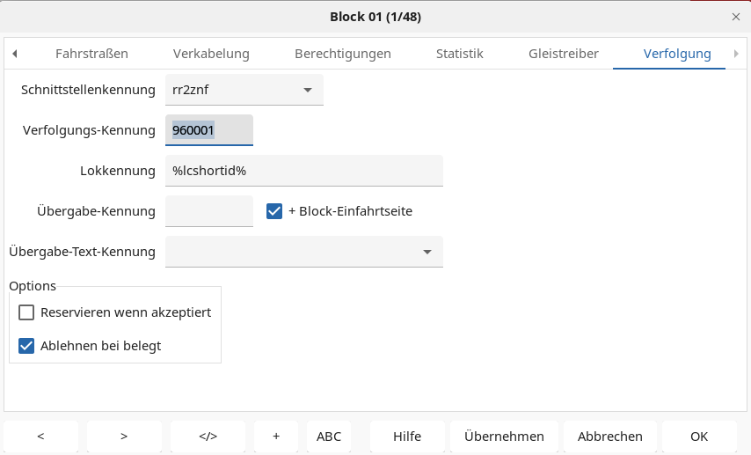
Task: Close the Block 01 dialog
Action: tap(736, 17)
